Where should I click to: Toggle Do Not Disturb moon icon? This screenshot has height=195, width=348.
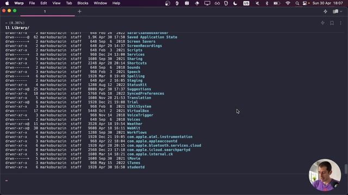pyautogui.click(x=235, y=3)
